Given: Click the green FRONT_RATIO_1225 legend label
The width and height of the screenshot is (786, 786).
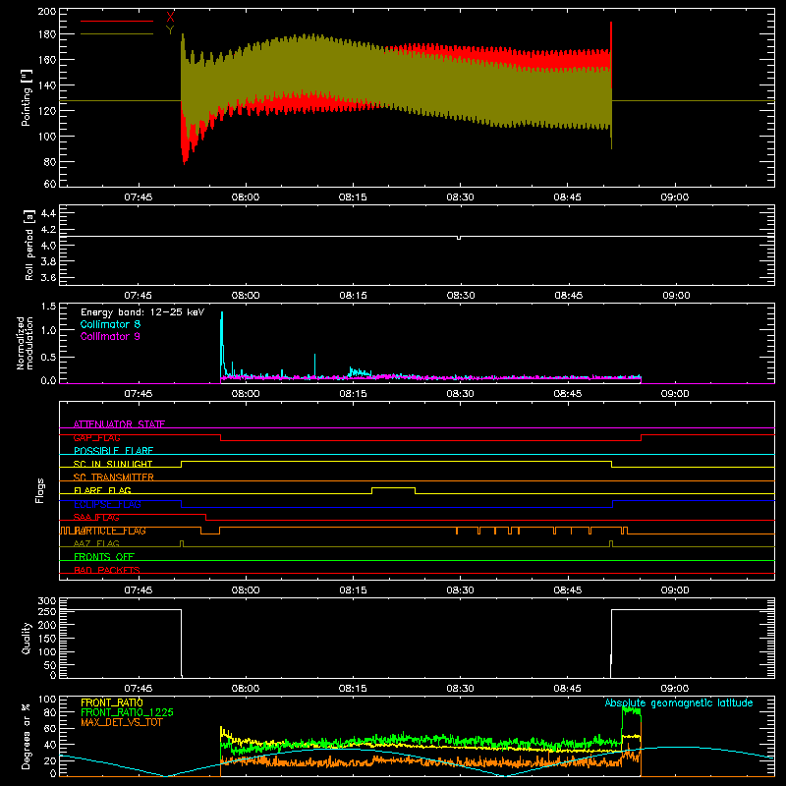Looking at the screenshot, I should [x=128, y=712].
